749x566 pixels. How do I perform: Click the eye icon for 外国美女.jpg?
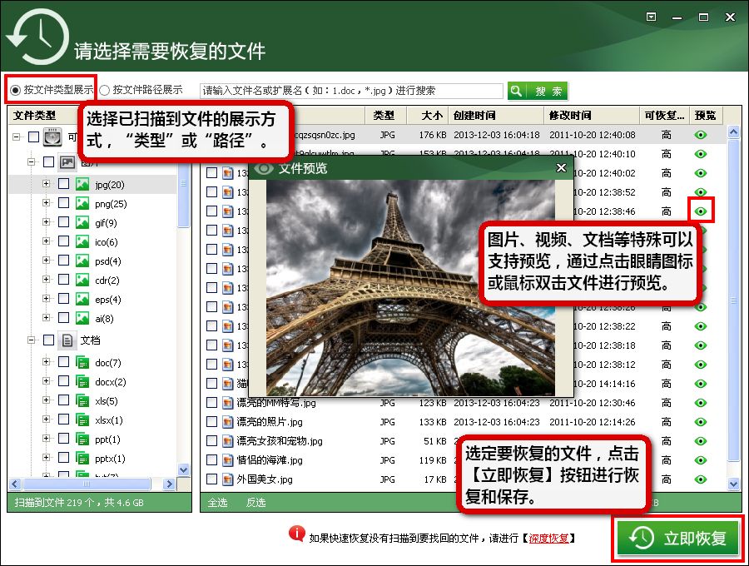click(700, 479)
